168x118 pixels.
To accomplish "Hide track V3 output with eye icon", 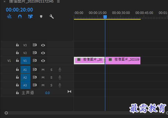I will coord(43,45).
